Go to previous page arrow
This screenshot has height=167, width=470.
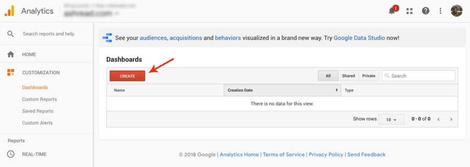click(438, 119)
